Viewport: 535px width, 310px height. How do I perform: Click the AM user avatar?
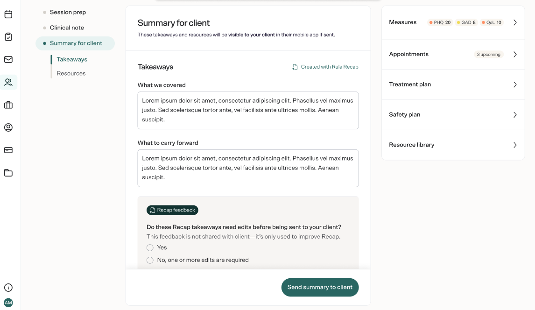pos(8,303)
